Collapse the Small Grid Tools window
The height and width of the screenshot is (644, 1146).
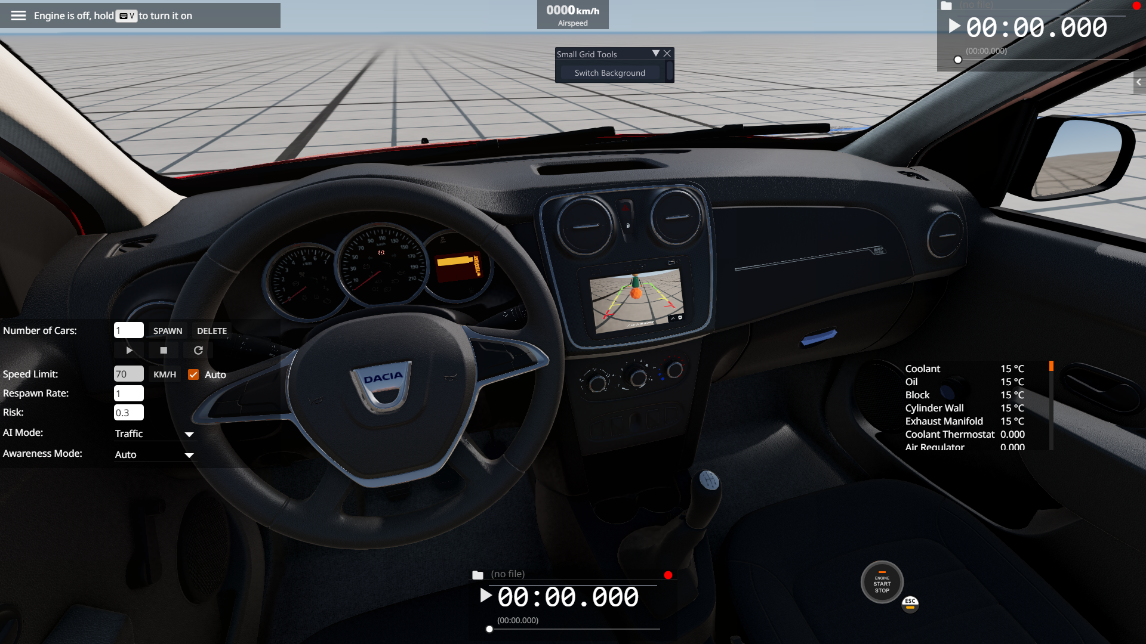pos(655,54)
